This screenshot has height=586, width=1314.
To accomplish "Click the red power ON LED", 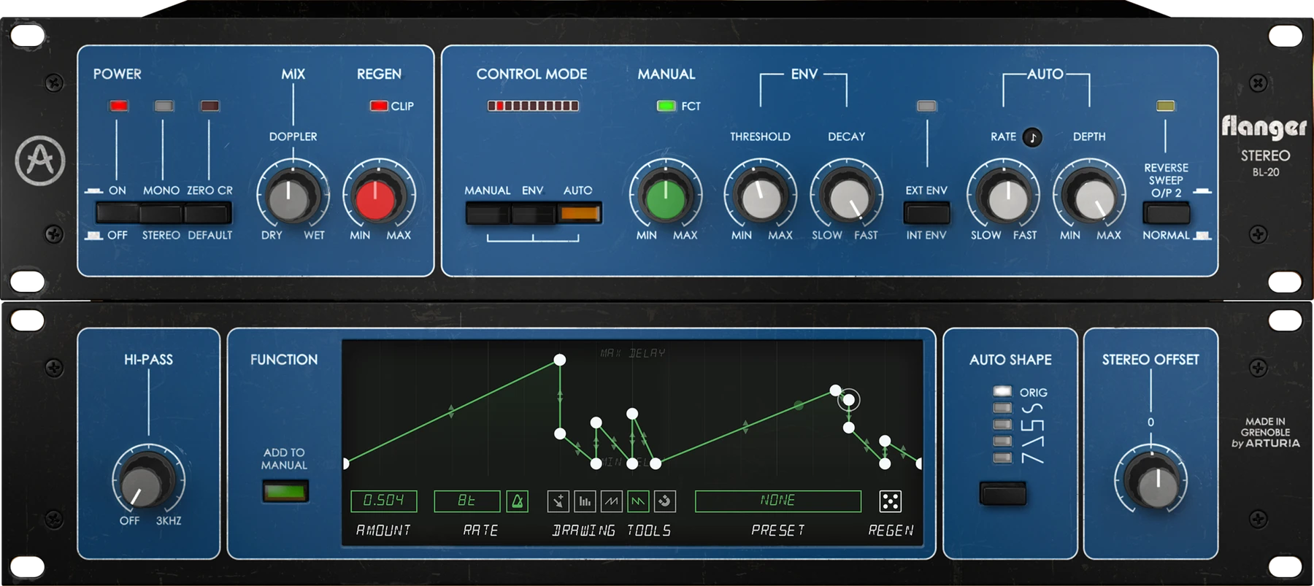I will pos(119,106).
